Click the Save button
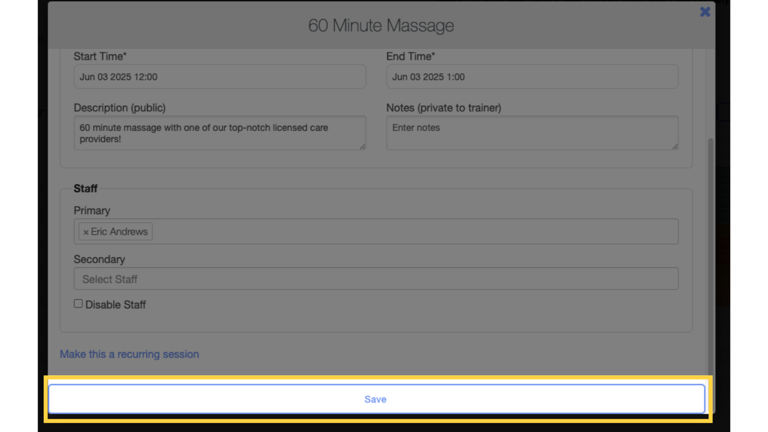The image size is (768, 432). click(x=376, y=399)
